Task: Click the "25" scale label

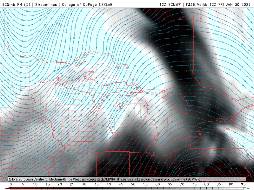Action: click(72, 184)
